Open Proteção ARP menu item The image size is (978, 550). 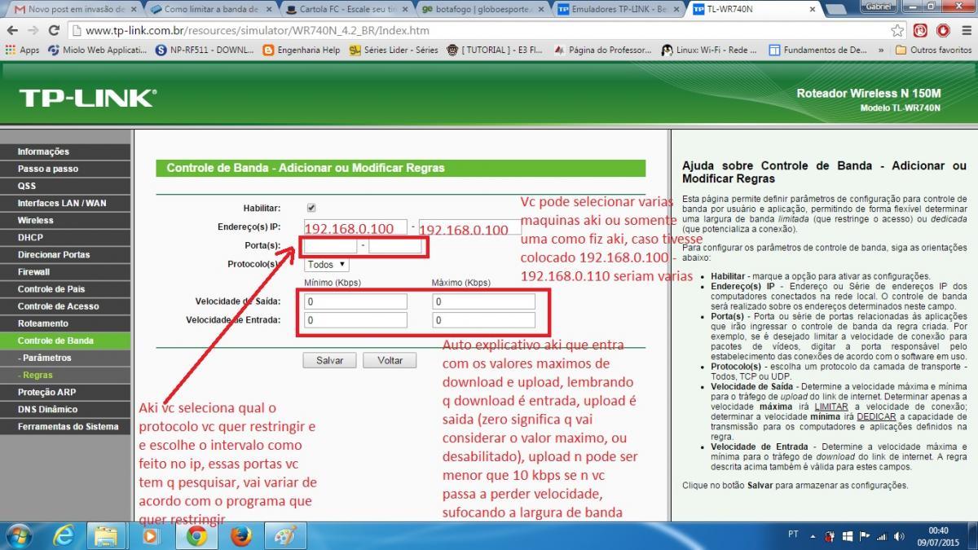click(65, 392)
